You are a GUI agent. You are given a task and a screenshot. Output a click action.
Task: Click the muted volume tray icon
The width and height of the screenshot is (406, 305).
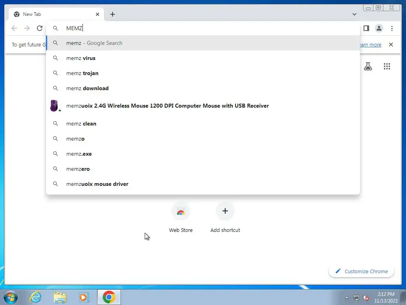pos(366,298)
